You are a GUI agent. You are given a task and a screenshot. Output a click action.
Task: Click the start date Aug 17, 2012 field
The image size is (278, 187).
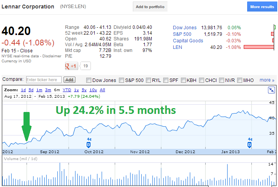pyautogui.click(x=18, y=97)
